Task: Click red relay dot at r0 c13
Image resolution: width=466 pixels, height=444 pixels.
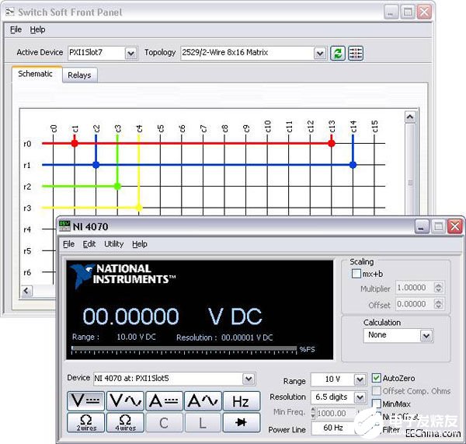Action: [332, 143]
